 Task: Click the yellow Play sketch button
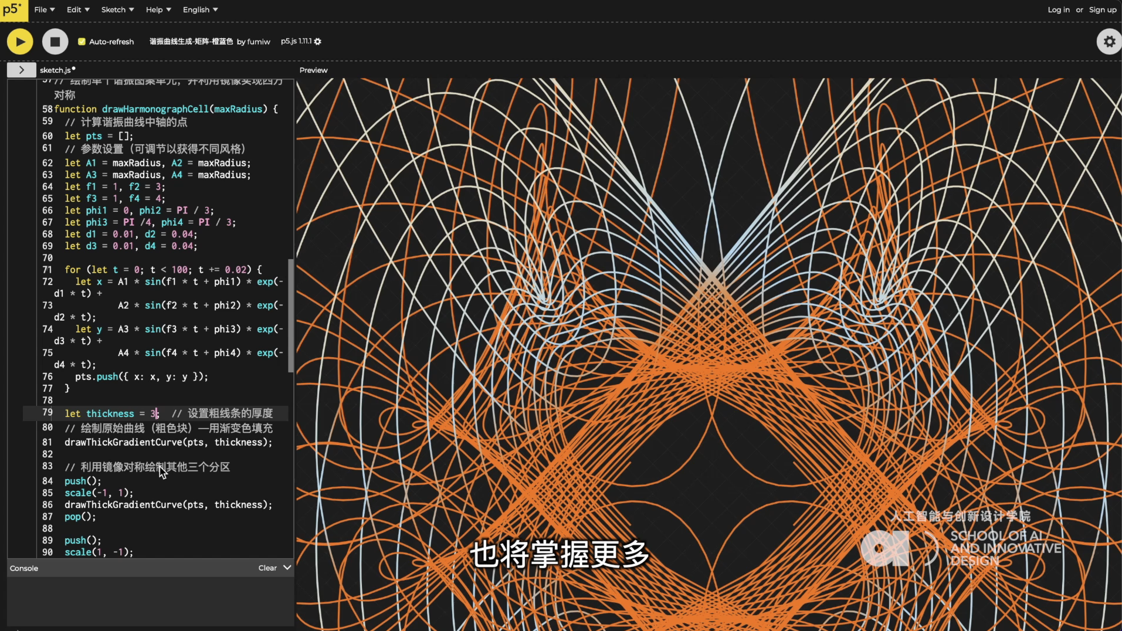coord(20,42)
